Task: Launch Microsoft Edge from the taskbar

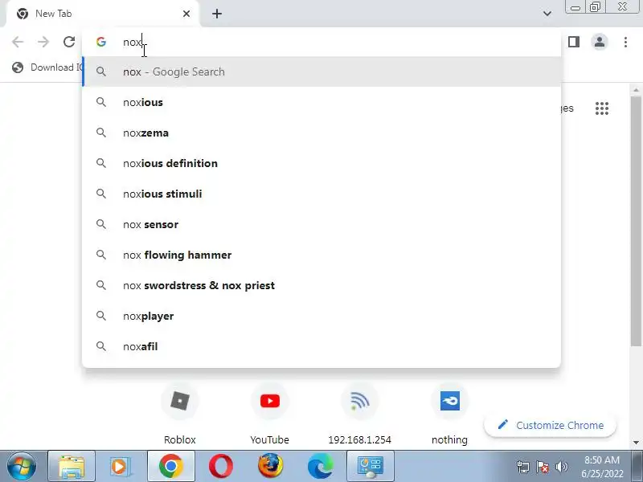Action: [321, 466]
